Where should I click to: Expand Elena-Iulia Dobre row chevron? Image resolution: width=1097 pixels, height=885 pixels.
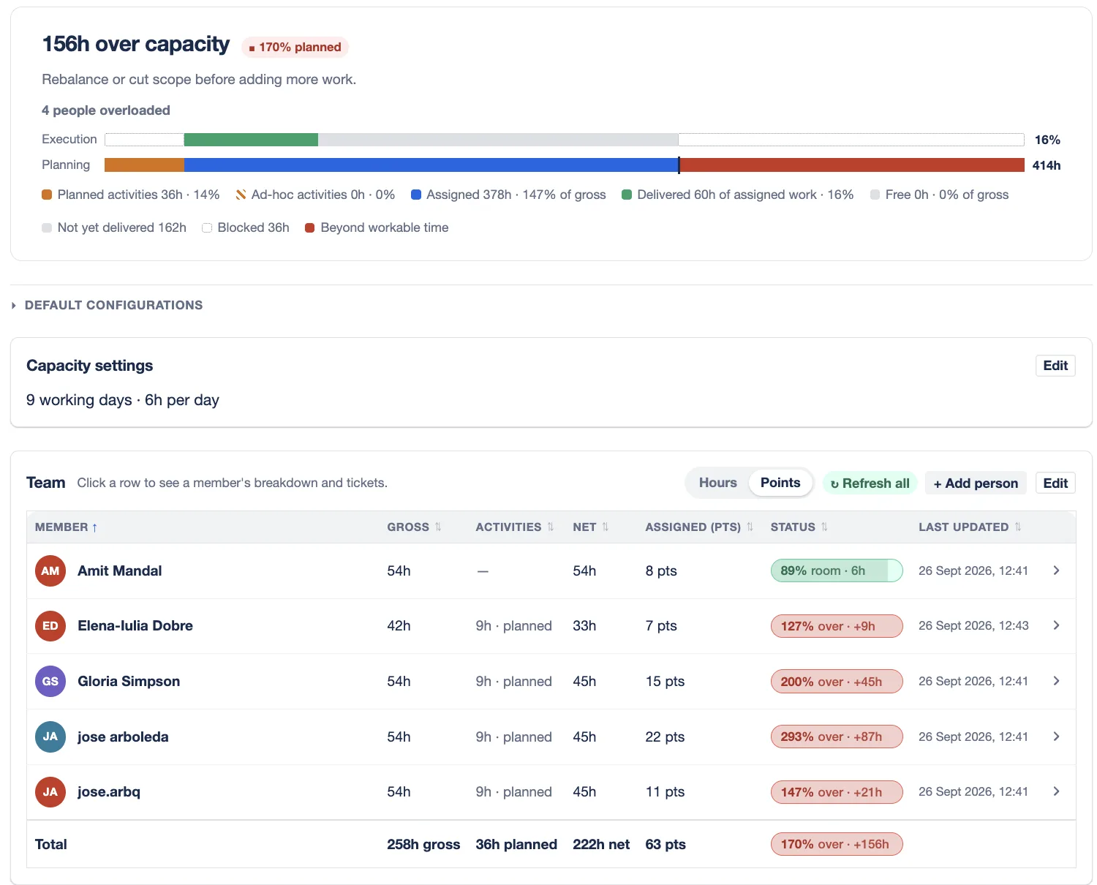click(x=1056, y=625)
